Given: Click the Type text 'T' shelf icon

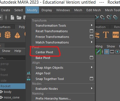Looking at the screenshot, I should pyautogui.click(x=106, y=35).
